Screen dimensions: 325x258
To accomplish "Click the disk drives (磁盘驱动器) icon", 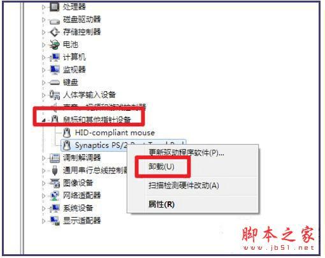I will [55, 21].
